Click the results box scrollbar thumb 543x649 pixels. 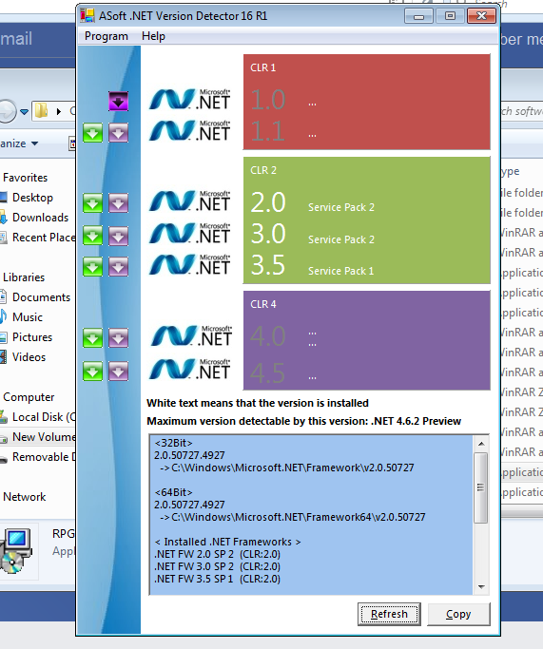tap(480, 487)
